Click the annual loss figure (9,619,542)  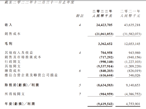(105, 104)
